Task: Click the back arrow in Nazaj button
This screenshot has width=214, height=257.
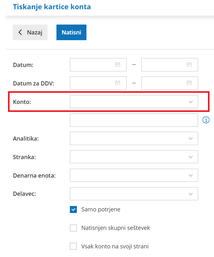Action: click(20, 32)
